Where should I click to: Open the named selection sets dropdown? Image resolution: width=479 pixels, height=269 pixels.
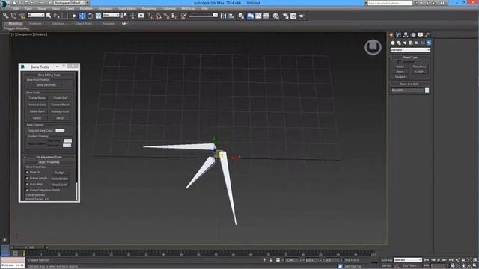tap(203, 15)
